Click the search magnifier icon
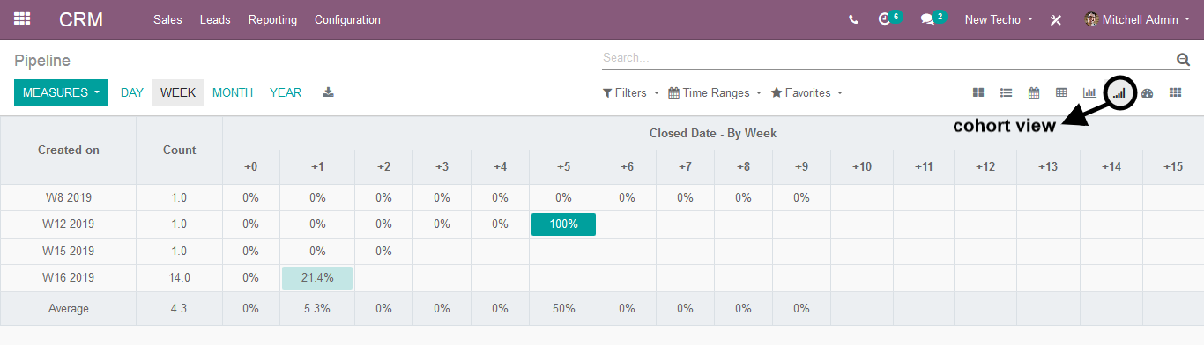This screenshot has height=345, width=1204. (1183, 59)
